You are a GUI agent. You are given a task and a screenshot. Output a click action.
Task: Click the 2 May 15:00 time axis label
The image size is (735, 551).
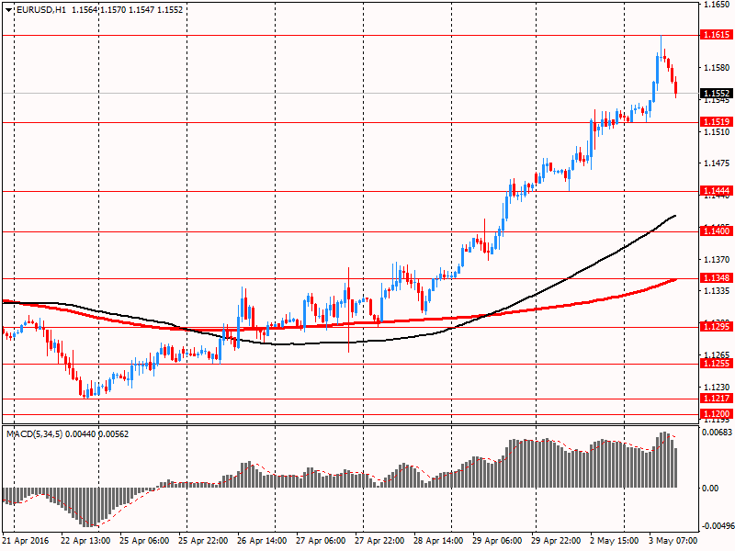pyautogui.click(x=615, y=541)
